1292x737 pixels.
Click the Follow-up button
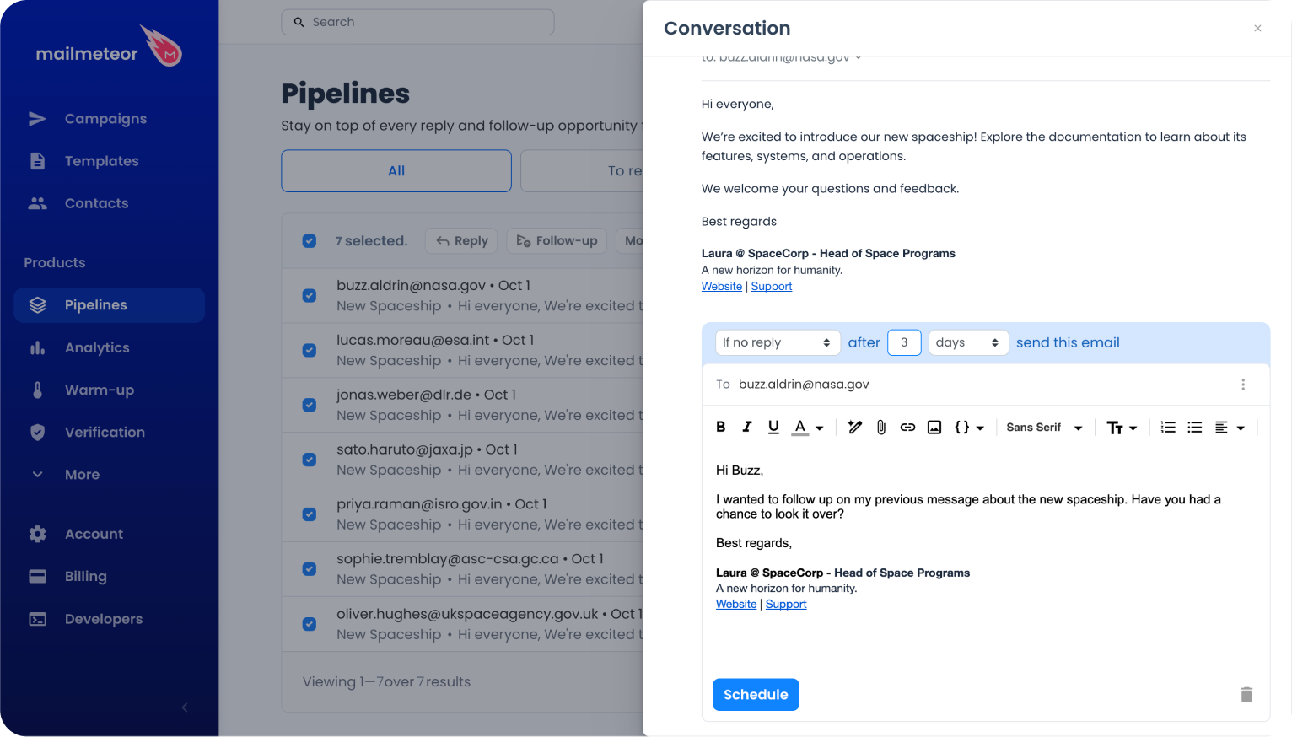tap(557, 241)
